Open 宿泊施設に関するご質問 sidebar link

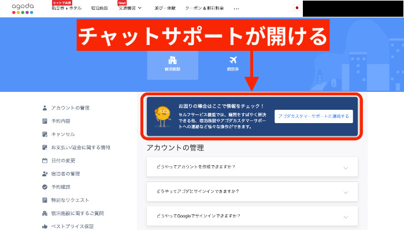(77, 213)
